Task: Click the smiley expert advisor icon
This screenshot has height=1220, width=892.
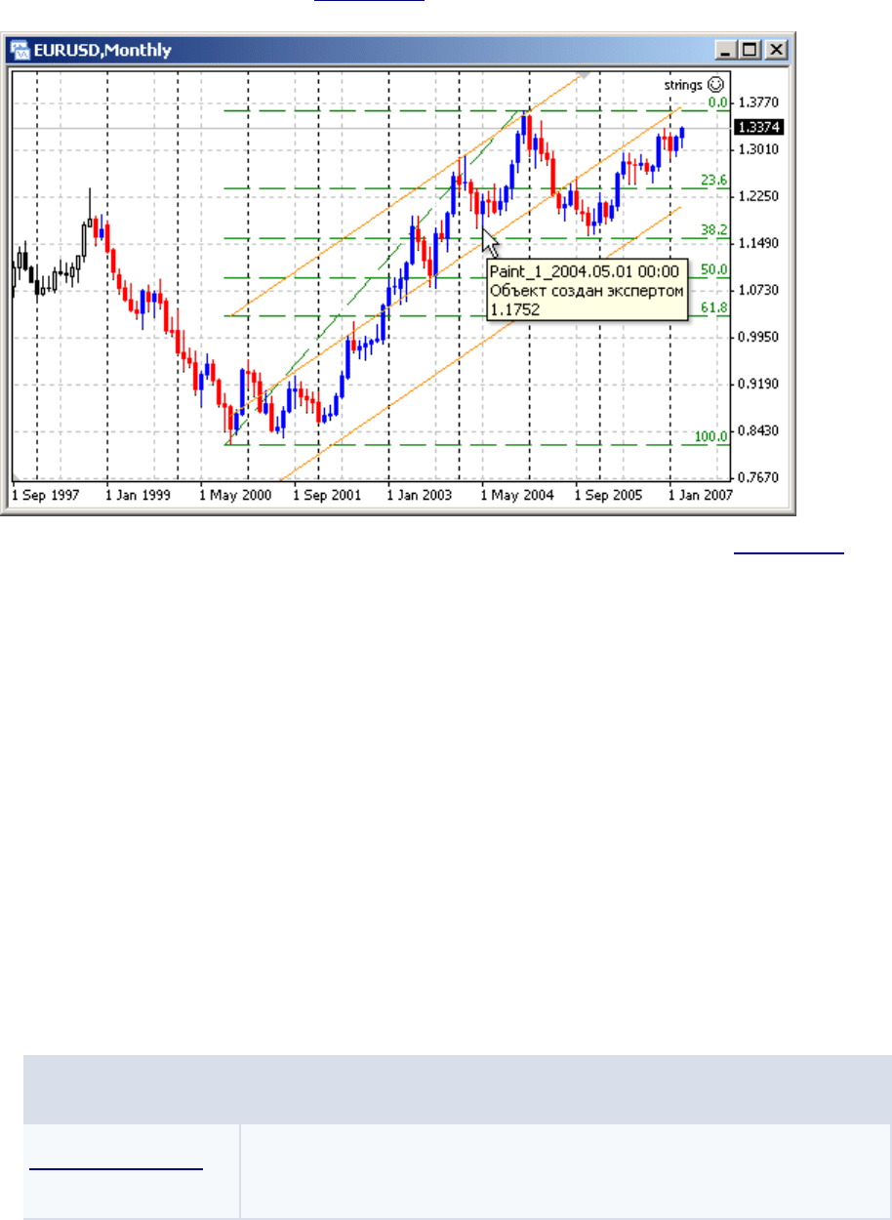Action: click(713, 85)
